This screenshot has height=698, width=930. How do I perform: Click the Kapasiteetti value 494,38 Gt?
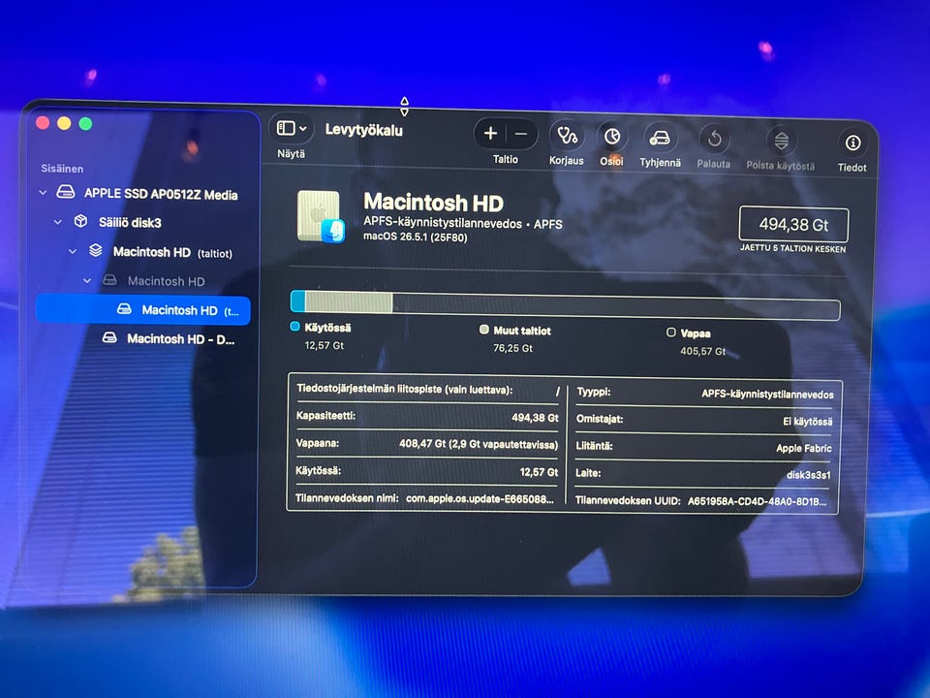coord(535,418)
